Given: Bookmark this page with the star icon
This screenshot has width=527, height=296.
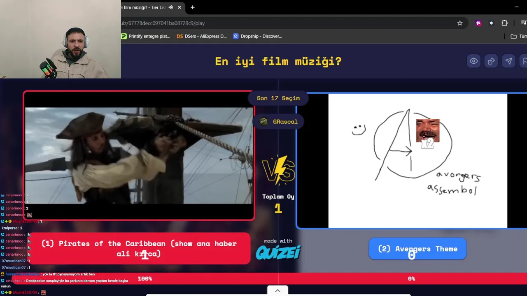Looking at the screenshot, I should point(460,23).
